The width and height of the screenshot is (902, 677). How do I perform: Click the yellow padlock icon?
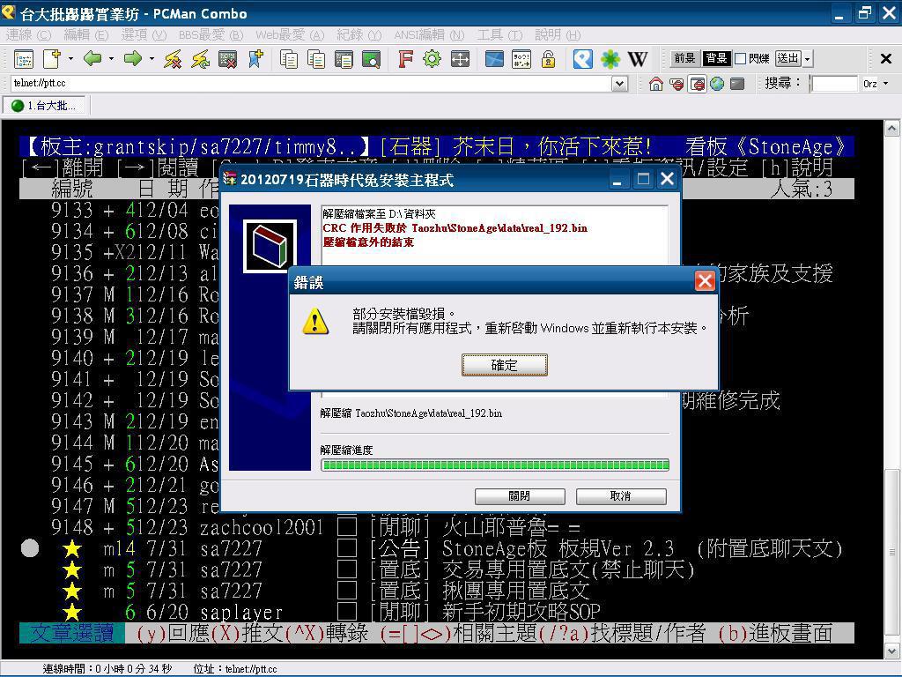pos(548,59)
